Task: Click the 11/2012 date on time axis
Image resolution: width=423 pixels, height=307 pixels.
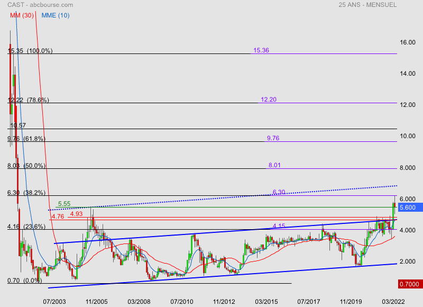Action: 224,301
